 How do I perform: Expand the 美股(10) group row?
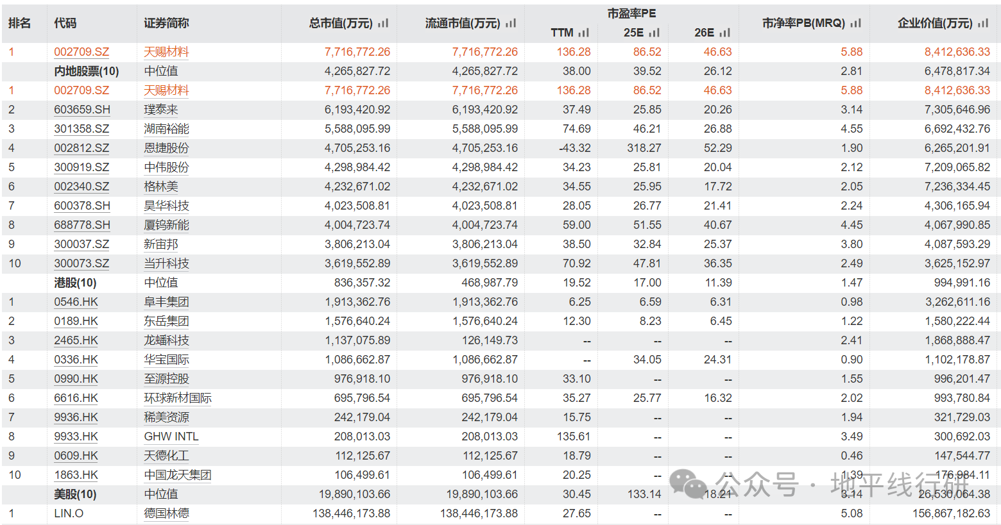pos(75,494)
